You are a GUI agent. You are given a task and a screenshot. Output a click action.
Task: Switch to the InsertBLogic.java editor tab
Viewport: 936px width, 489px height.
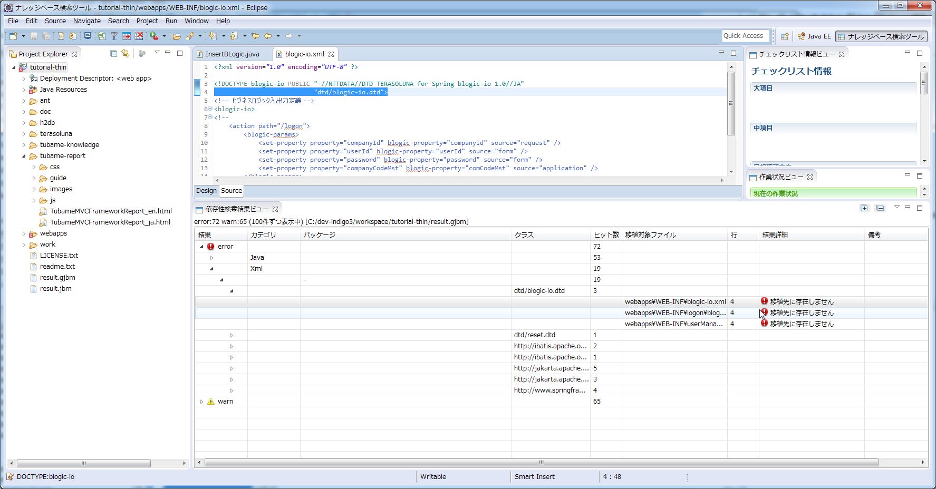pyautogui.click(x=232, y=54)
